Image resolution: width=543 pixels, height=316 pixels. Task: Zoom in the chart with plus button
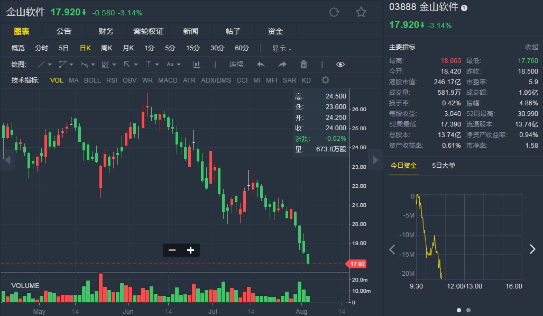point(190,250)
